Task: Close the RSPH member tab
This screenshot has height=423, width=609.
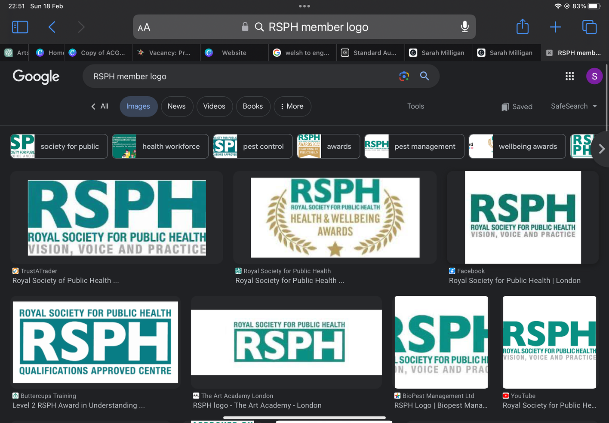Action: [x=549, y=53]
